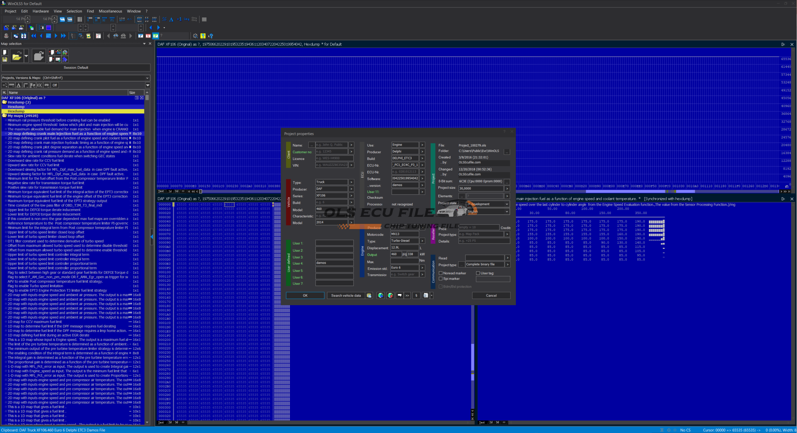797x433 pixels.
Task: Open project folder icon in Map selection
Action: coord(17,56)
